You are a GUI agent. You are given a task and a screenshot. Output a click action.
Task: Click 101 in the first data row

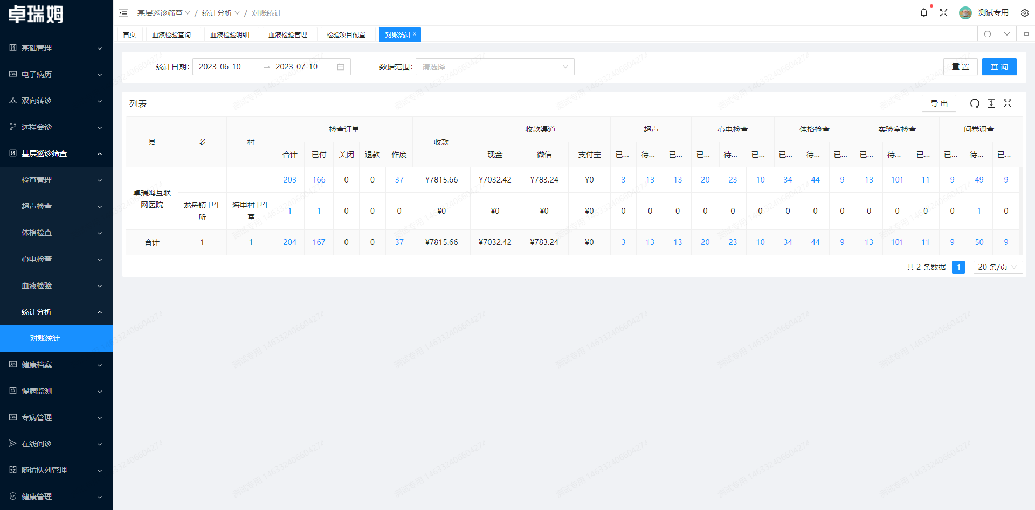[x=897, y=180]
